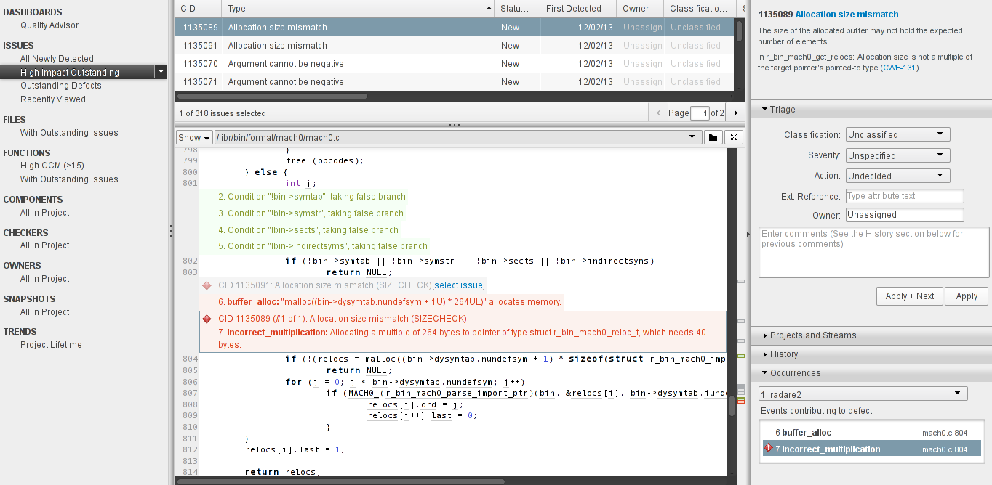This screenshot has width=992, height=485.
Task: Collapse the left navigation pane with the splitter arrow
Action: 171,231
